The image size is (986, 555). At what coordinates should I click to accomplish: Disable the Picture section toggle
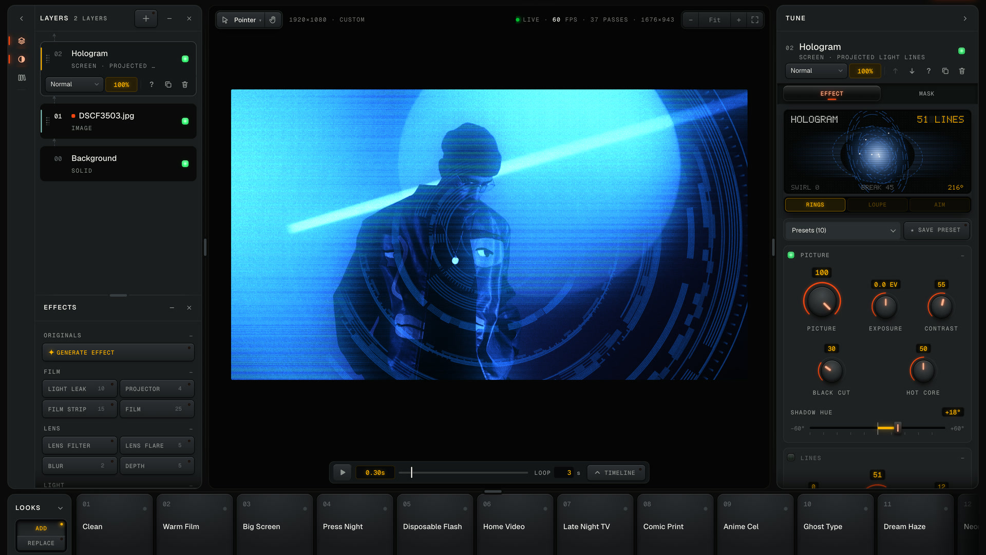[791, 255]
